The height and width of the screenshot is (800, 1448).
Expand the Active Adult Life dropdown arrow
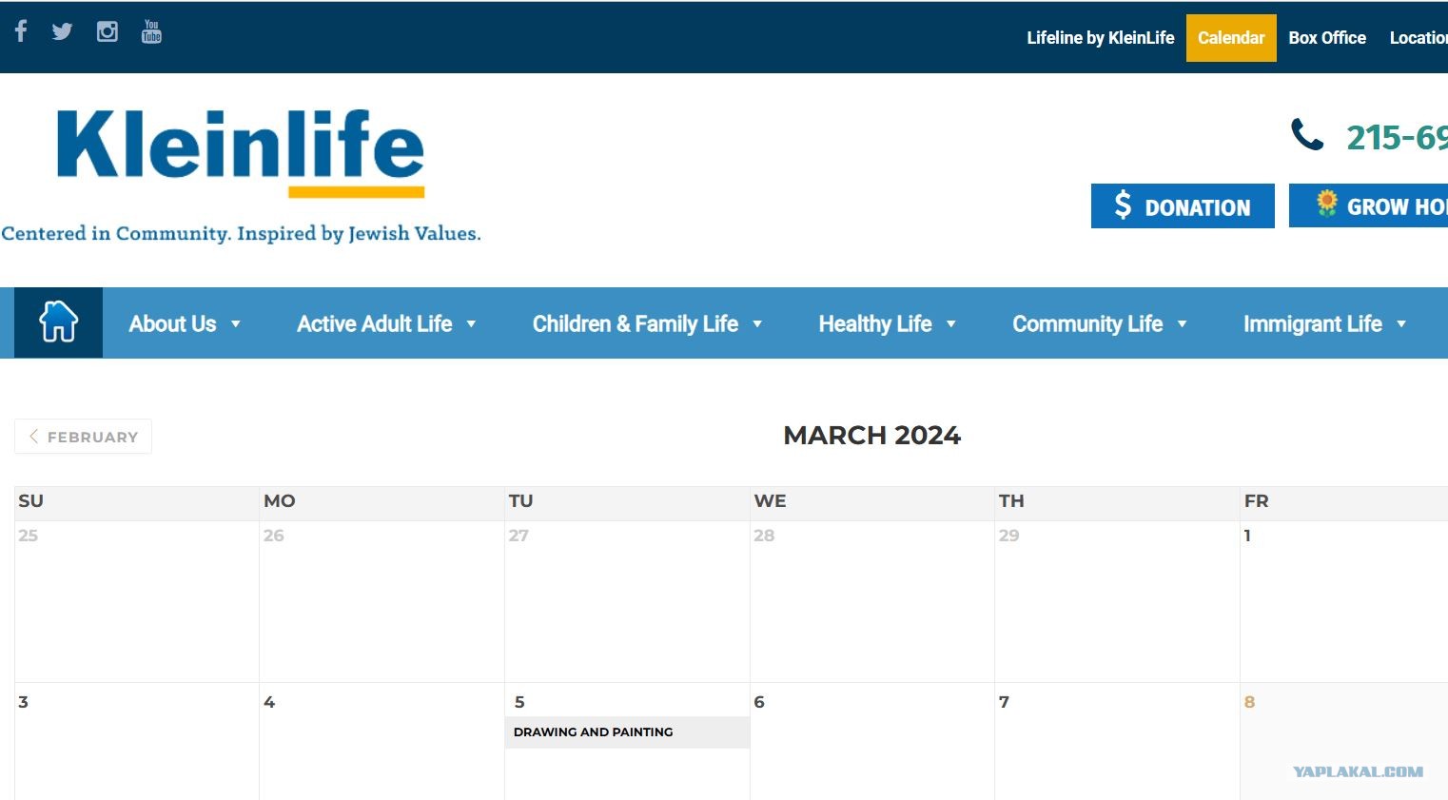coord(471,324)
